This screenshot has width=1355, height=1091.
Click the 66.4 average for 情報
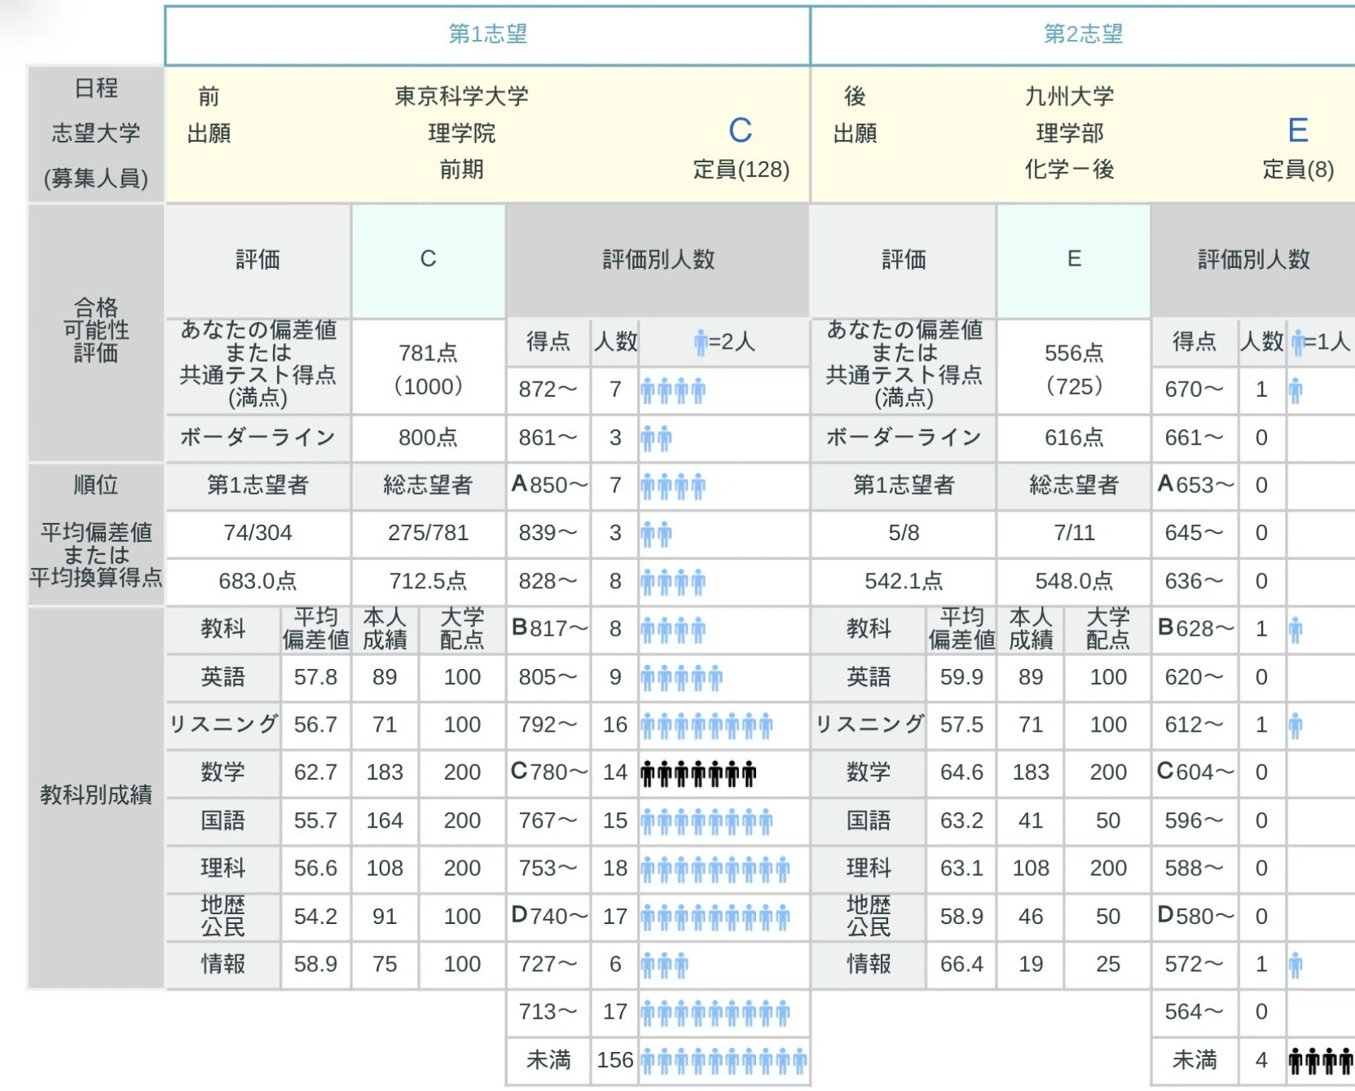961,966
